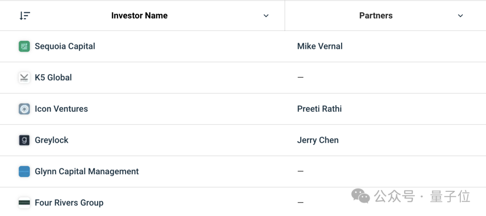Click the Partners column header
Viewport: 486px width, 216px height.
click(376, 15)
